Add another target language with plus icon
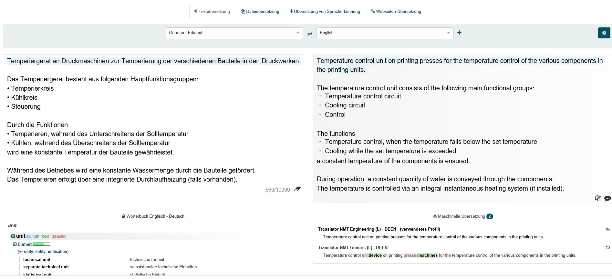Image resolution: width=612 pixels, height=279 pixels. coord(459,33)
